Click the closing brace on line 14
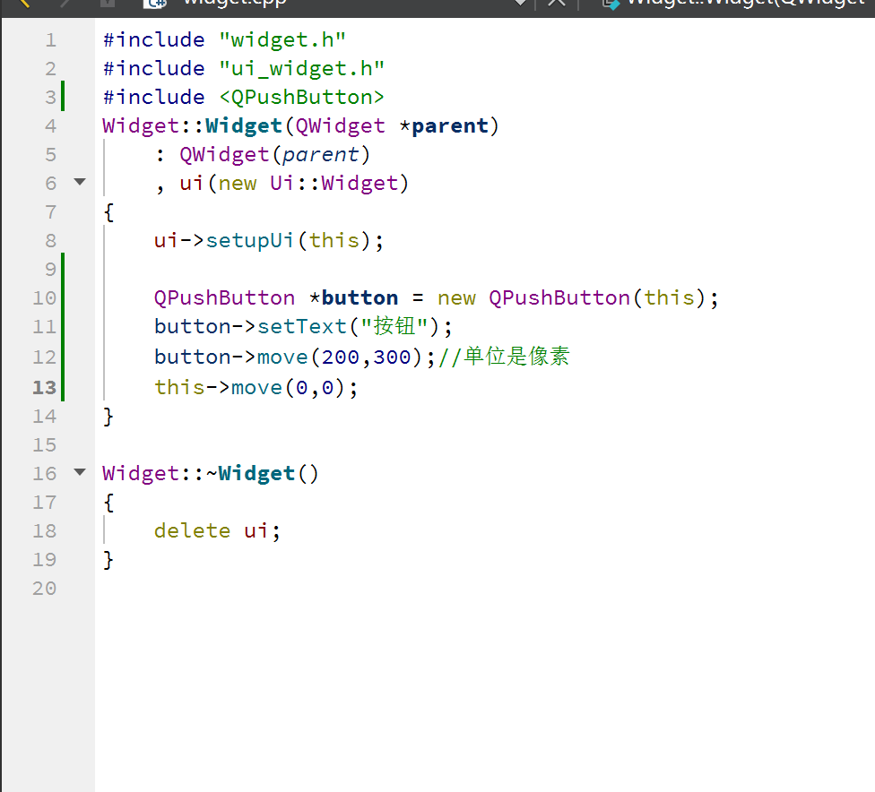The height and width of the screenshot is (792, 875). tap(108, 417)
